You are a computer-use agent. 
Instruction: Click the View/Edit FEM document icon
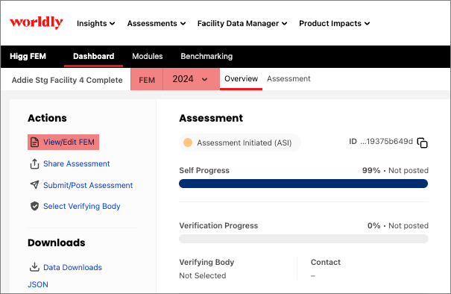point(34,143)
